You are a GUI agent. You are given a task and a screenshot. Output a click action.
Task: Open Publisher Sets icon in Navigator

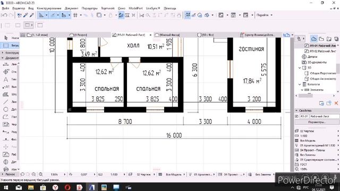pyautogui.click(x=336, y=39)
